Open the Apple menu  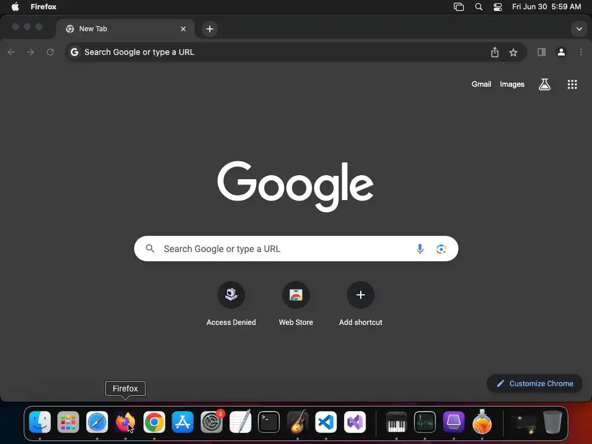[15, 7]
